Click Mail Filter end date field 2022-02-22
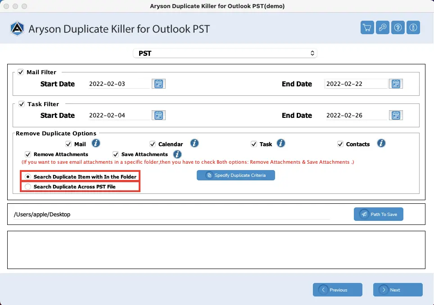Screen dimensions: 434x305 (357, 84)
